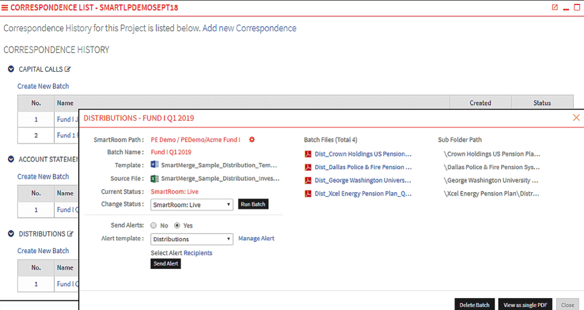Collapse the Capital Calls section

coord(11,69)
